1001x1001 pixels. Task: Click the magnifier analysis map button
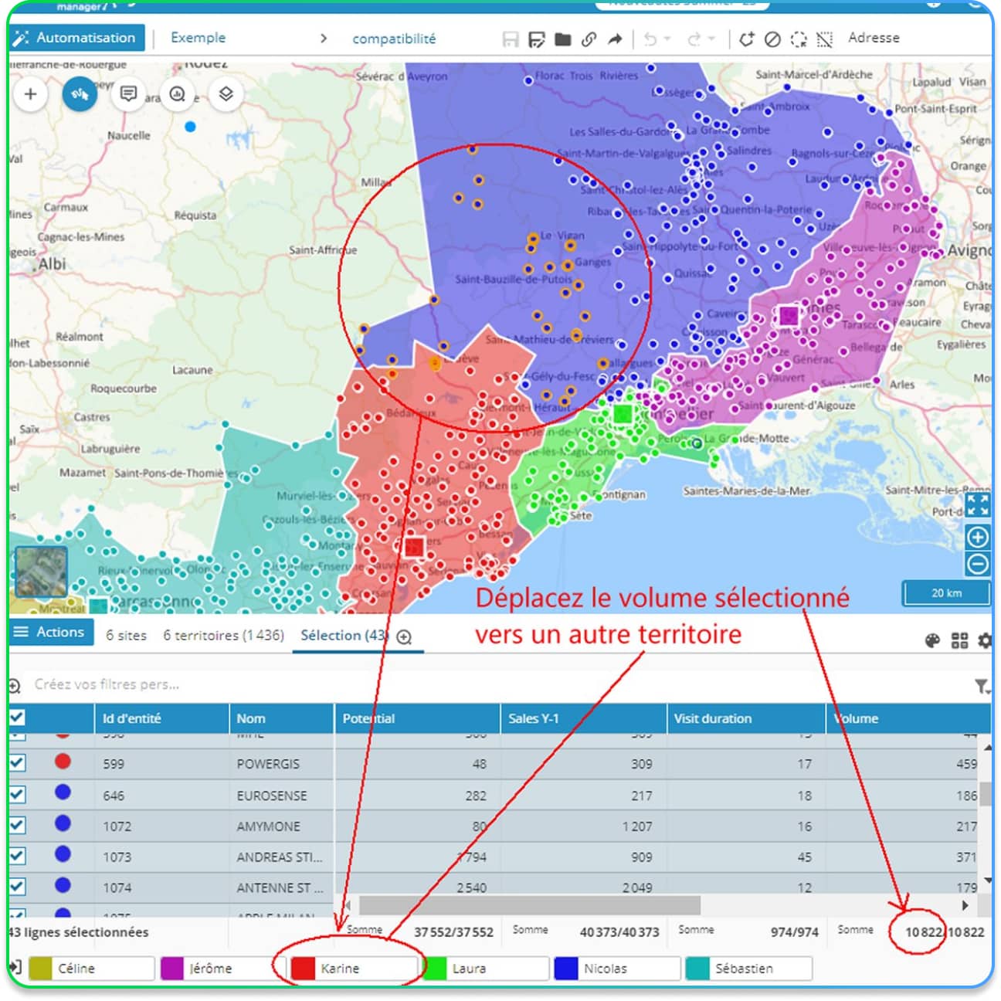click(x=178, y=94)
